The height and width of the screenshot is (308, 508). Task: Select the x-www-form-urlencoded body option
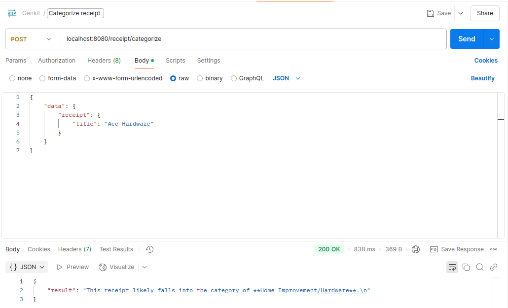(87, 78)
